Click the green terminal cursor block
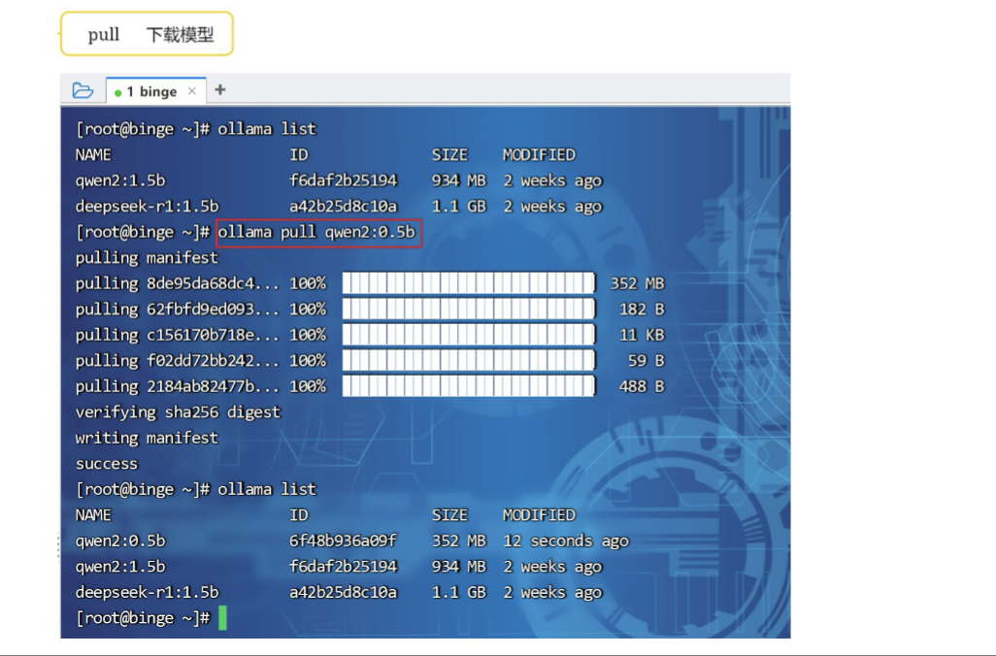The image size is (996, 656). tap(222, 618)
